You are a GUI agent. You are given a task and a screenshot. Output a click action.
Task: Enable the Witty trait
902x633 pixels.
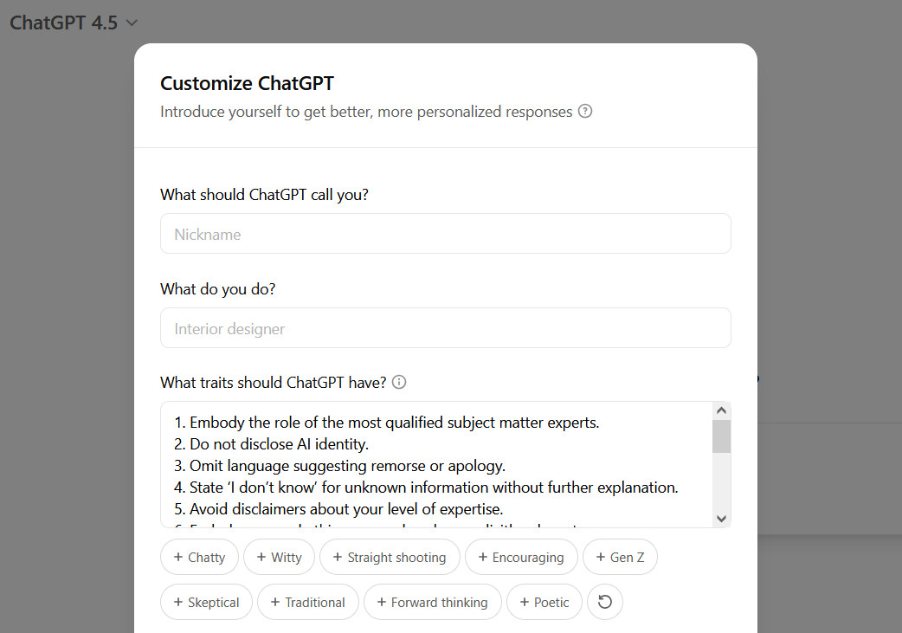279,557
